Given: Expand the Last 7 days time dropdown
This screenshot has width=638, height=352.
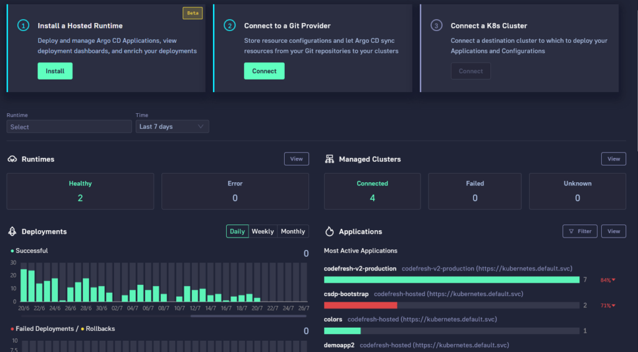Looking at the screenshot, I should coord(172,127).
